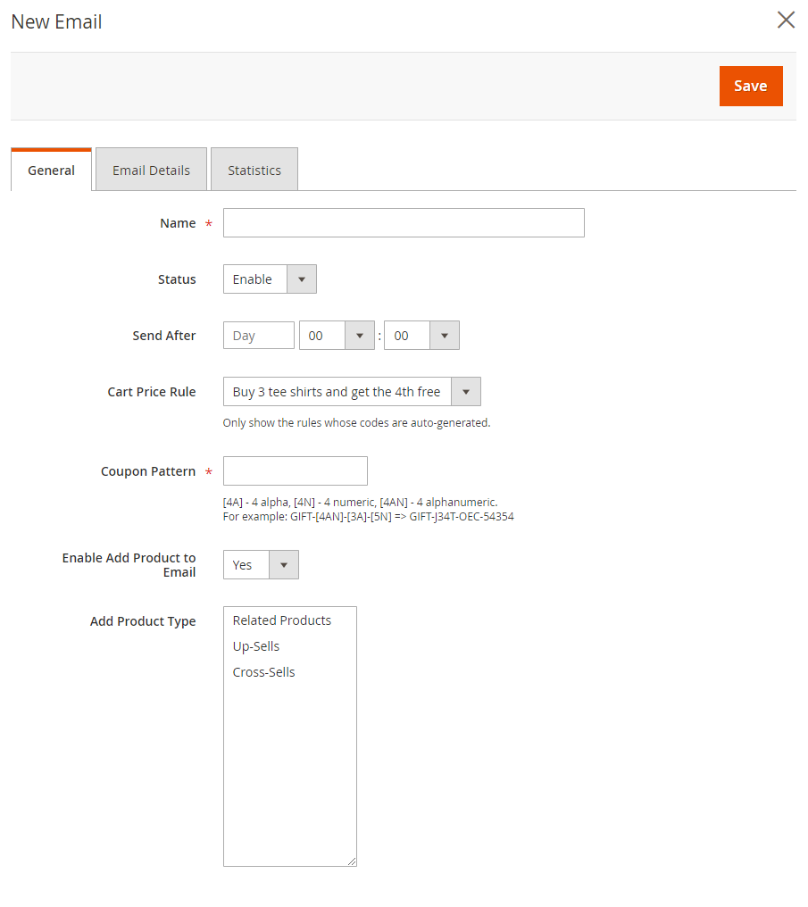808x907 pixels.
Task: Open the Status dropdown arrow
Action: pyautogui.click(x=301, y=279)
